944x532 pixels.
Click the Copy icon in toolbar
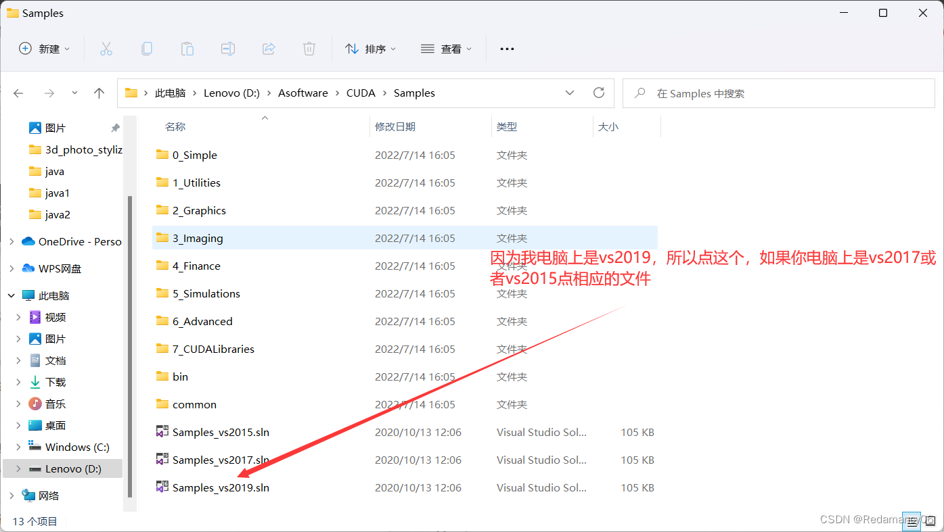point(146,49)
